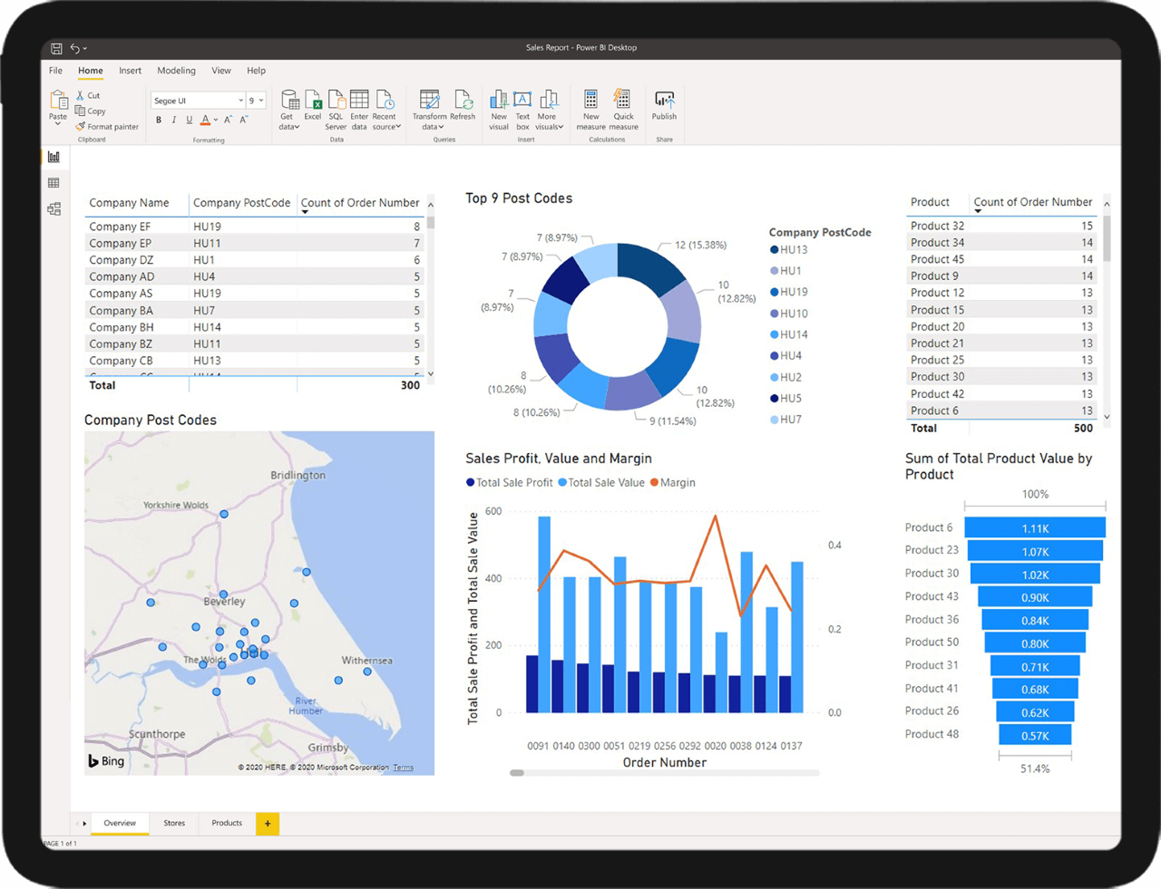Add a new page with plus button
Viewport: 1161px width, 889px height.
click(x=268, y=823)
